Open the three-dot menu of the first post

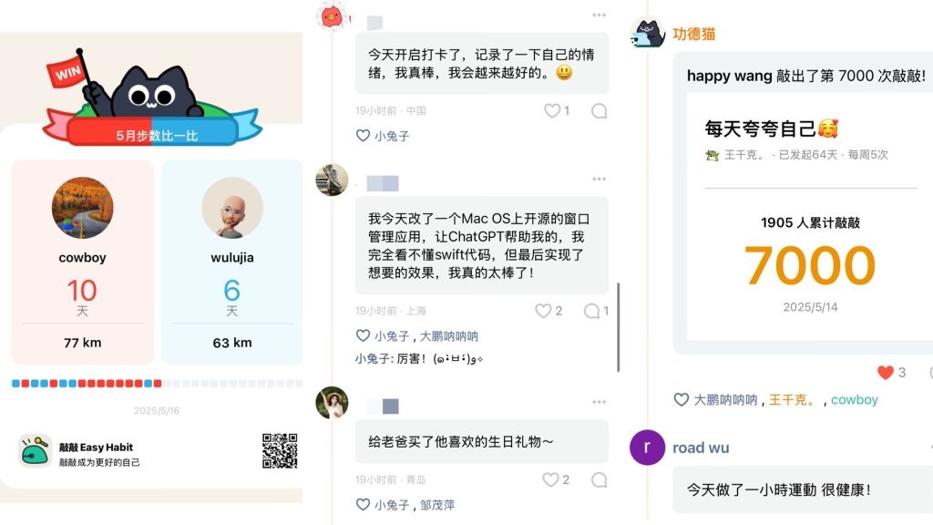coord(600,15)
